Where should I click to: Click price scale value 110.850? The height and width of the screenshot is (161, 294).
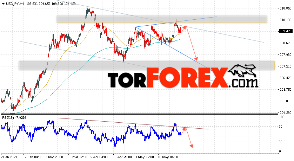tap(286, 8)
